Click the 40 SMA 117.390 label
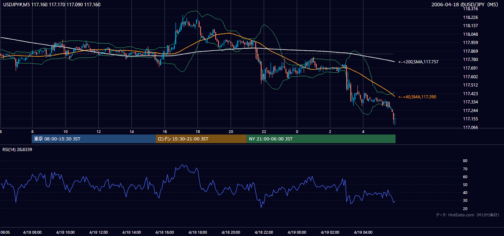This screenshot has width=504, height=236. 417,97
